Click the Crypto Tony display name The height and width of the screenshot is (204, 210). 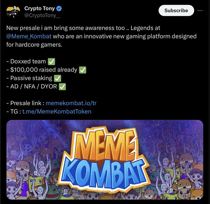point(39,9)
